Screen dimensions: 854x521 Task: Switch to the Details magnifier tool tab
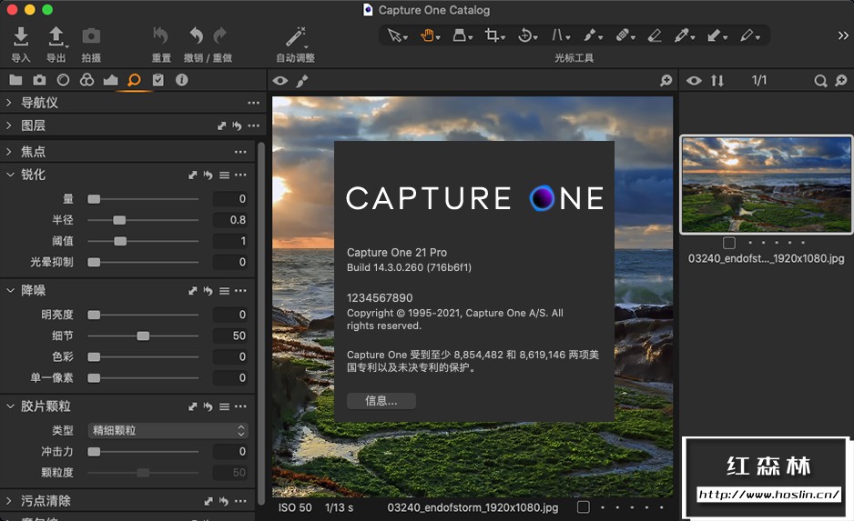click(134, 80)
